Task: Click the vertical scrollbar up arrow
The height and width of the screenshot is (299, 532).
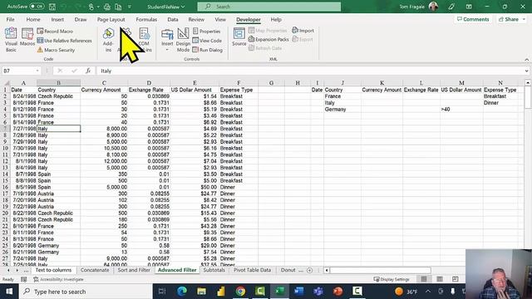Action: point(528,83)
